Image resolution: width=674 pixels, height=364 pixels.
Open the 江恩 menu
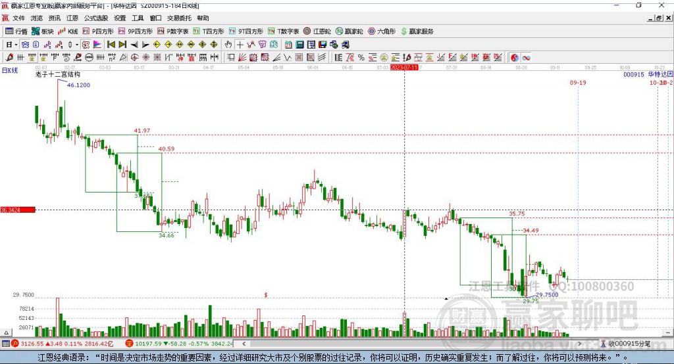(x=72, y=18)
